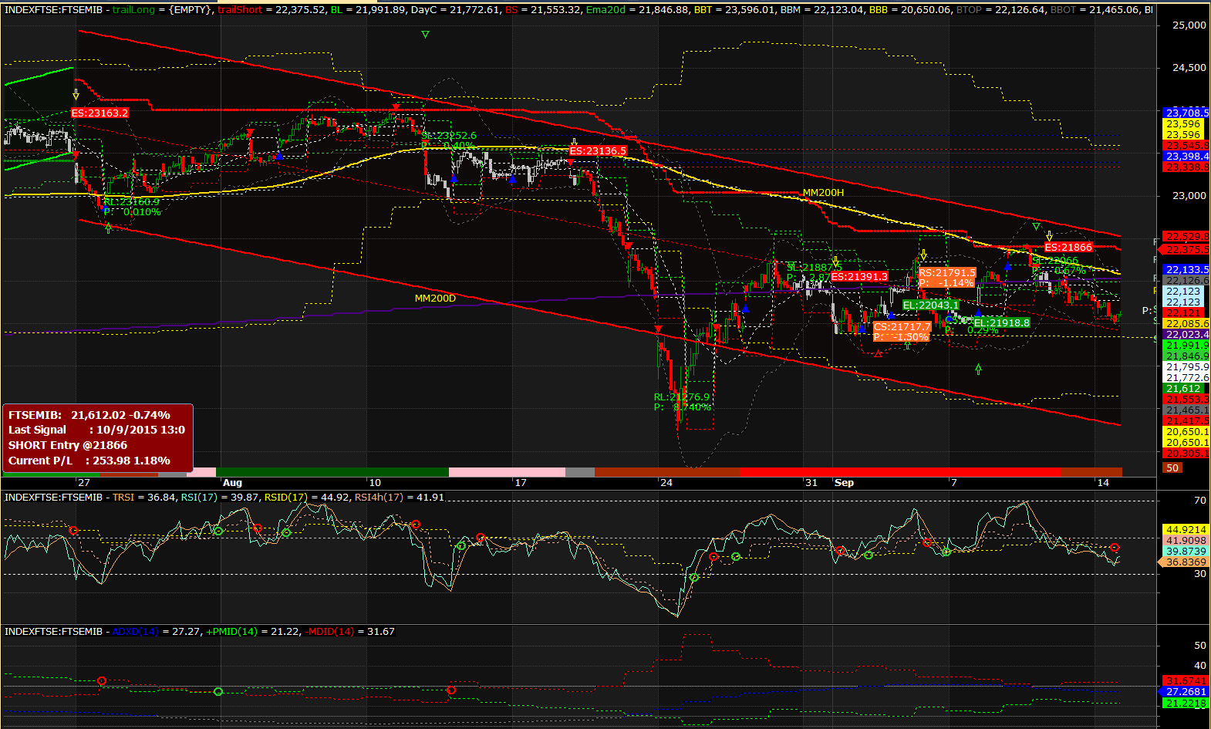Click -MDID(14) = 31.67 title text

[349, 632]
